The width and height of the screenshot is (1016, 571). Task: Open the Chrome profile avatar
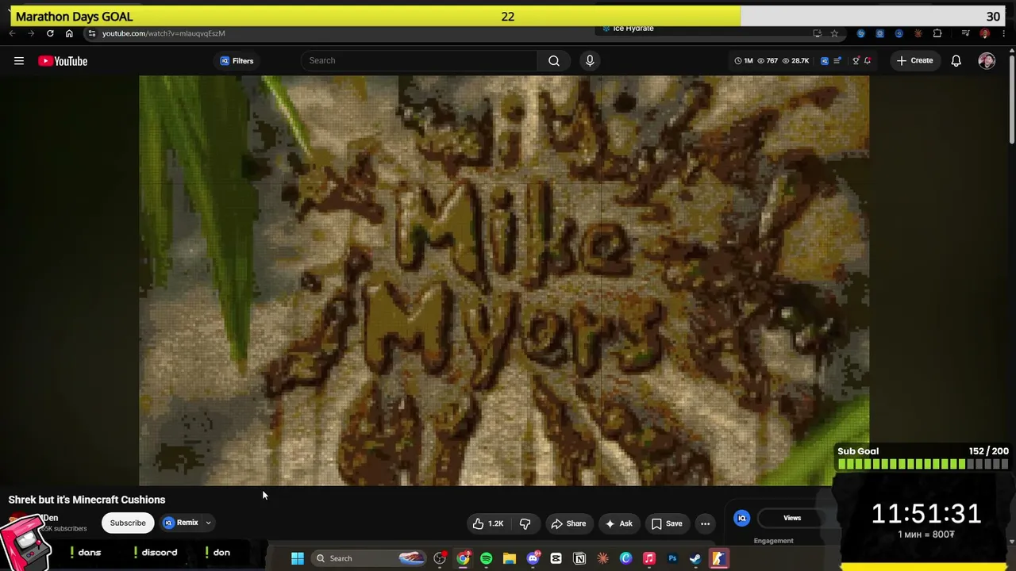tap(985, 33)
